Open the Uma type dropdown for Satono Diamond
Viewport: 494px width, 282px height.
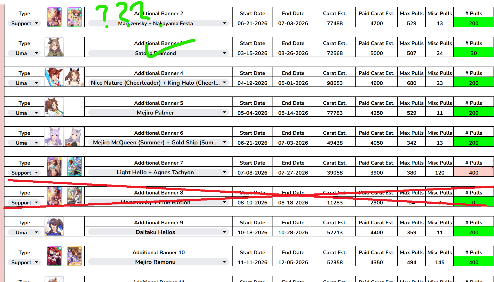pos(24,53)
